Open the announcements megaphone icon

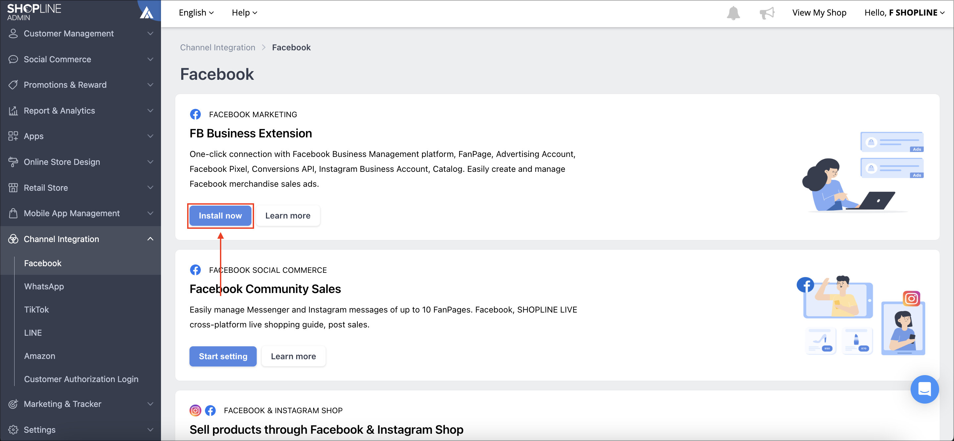tap(767, 13)
